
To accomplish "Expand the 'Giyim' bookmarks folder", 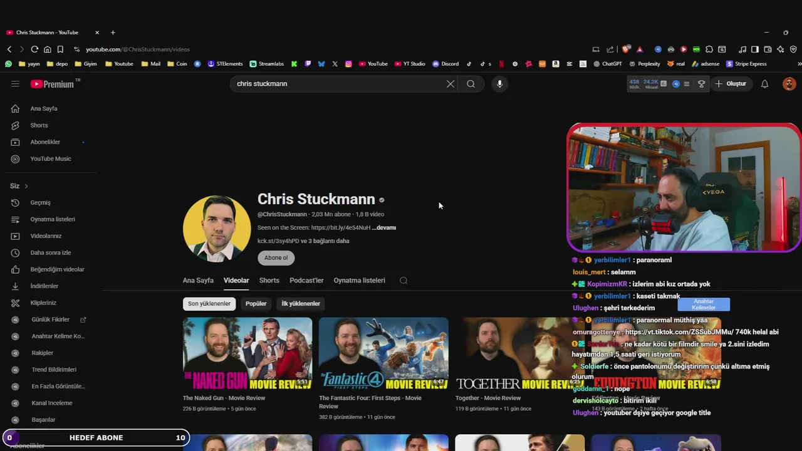I will coord(86,64).
